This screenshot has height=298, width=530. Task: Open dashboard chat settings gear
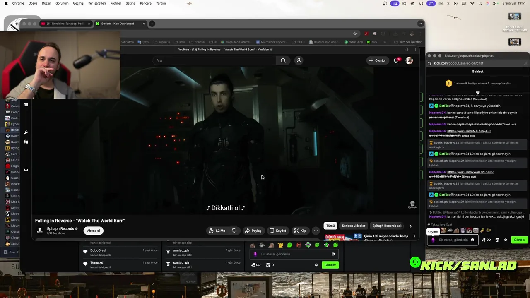316,265
